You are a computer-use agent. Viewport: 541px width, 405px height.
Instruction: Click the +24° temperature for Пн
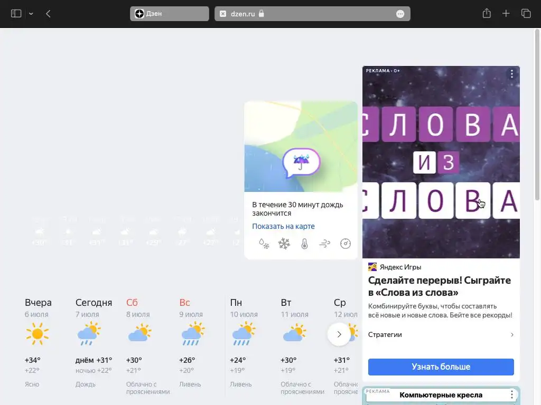(x=238, y=360)
